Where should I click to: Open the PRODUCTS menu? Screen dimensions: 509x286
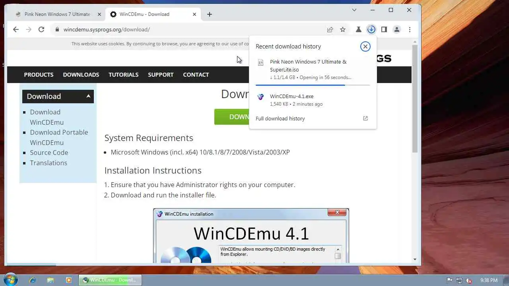pos(39,75)
